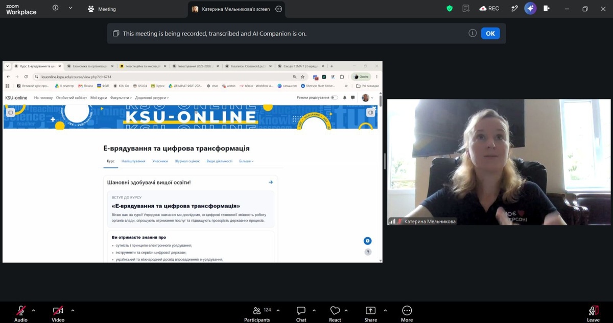This screenshot has height=323, width=613.
Task: Expand share options arrow
Action: click(x=385, y=310)
